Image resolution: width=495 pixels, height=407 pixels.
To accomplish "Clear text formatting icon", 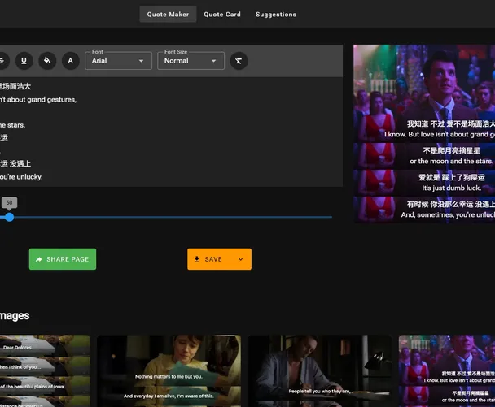I will tap(239, 61).
